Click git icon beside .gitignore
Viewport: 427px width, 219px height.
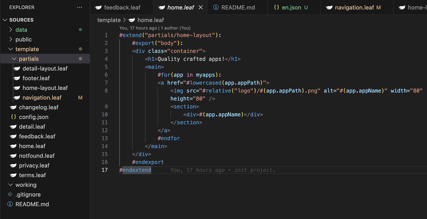pyautogui.click(x=10, y=194)
